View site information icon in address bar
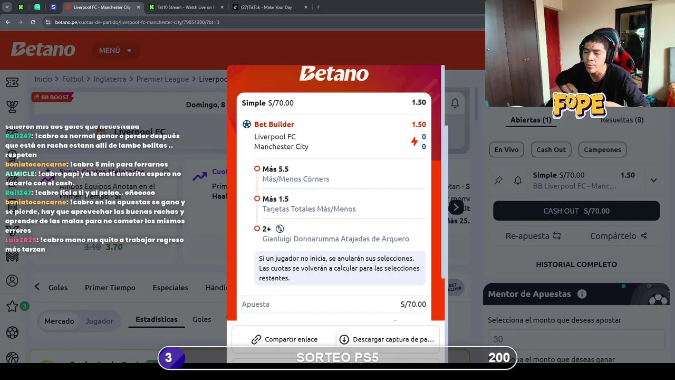675x380 pixels. (48, 22)
